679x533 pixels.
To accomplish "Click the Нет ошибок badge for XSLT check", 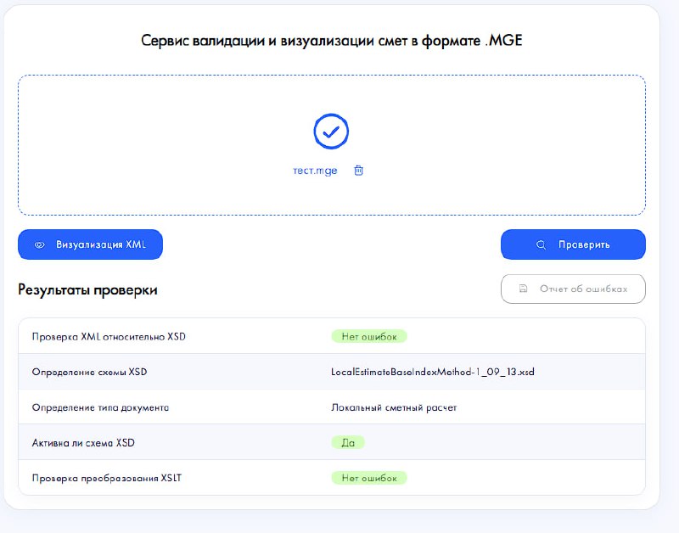I will coord(369,478).
